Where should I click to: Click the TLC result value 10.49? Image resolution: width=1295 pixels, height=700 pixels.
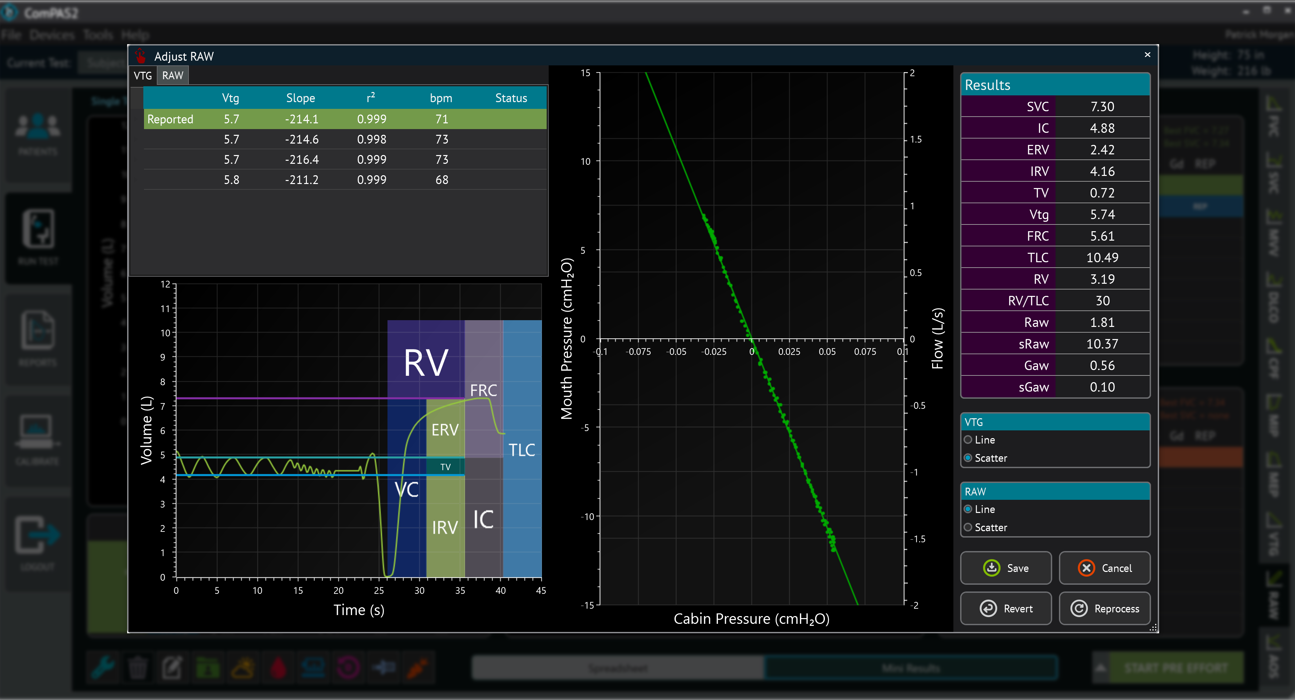(1102, 257)
